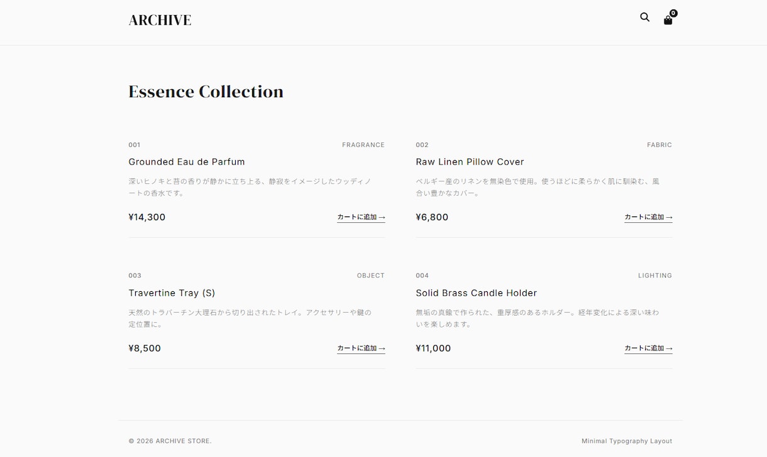Select the OBJECT category label

click(x=371, y=276)
